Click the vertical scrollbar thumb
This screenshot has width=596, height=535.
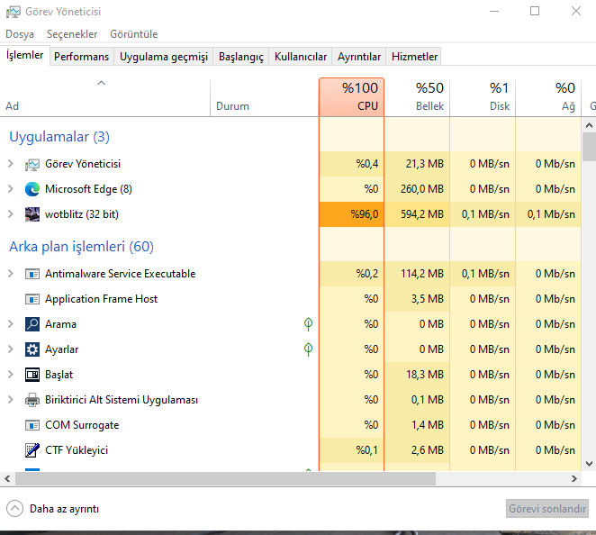click(589, 147)
